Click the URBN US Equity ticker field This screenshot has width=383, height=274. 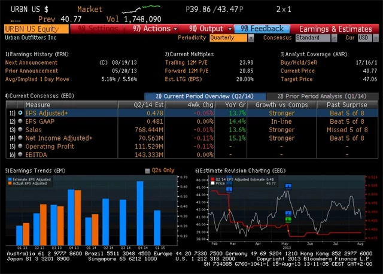pyautogui.click(x=35, y=28)
